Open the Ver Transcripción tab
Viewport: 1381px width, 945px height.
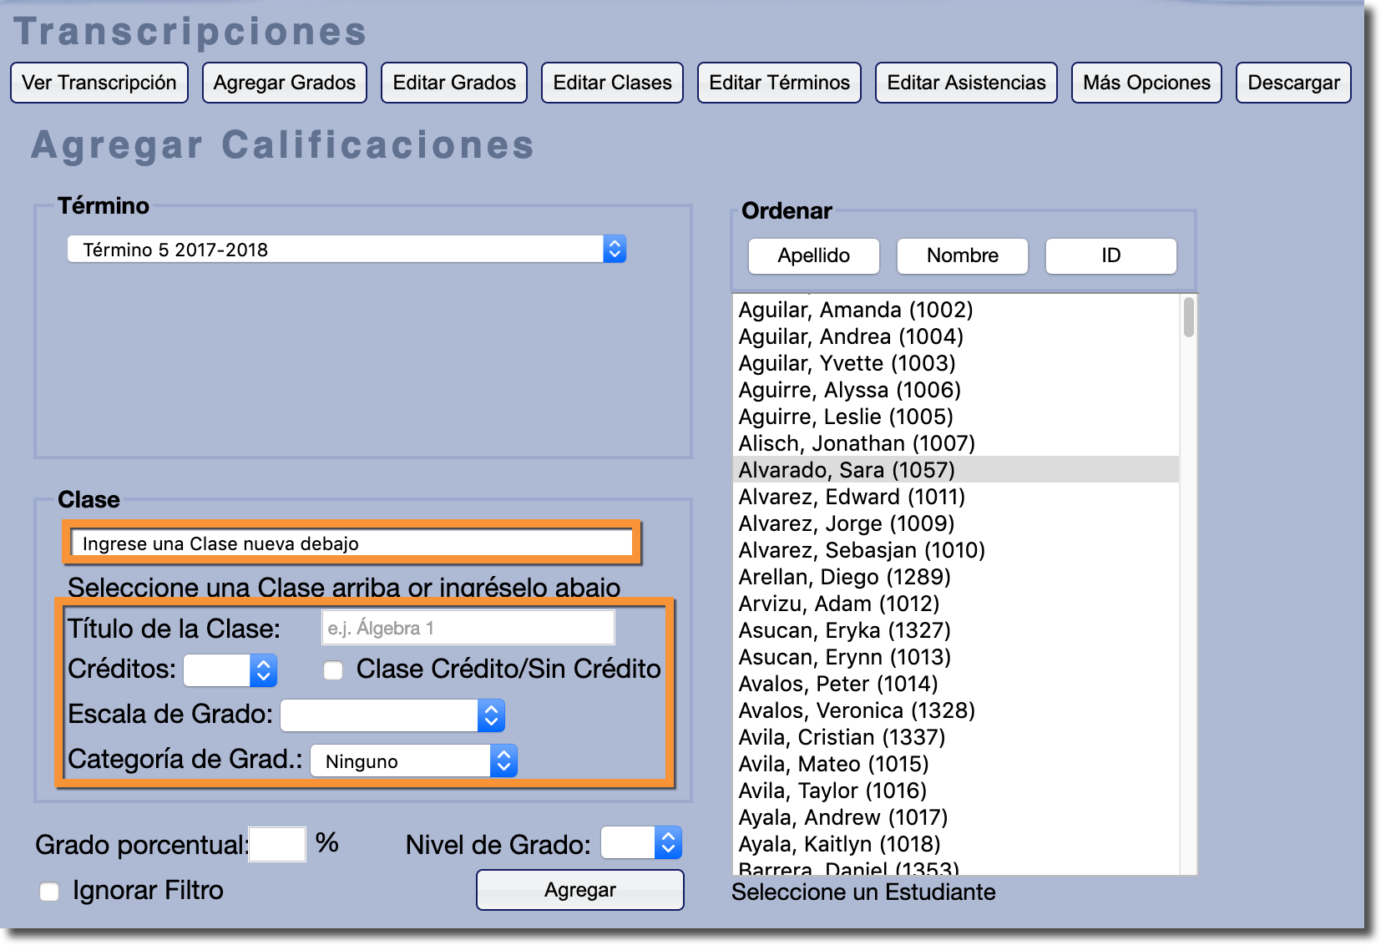click(x=99, y=83)
